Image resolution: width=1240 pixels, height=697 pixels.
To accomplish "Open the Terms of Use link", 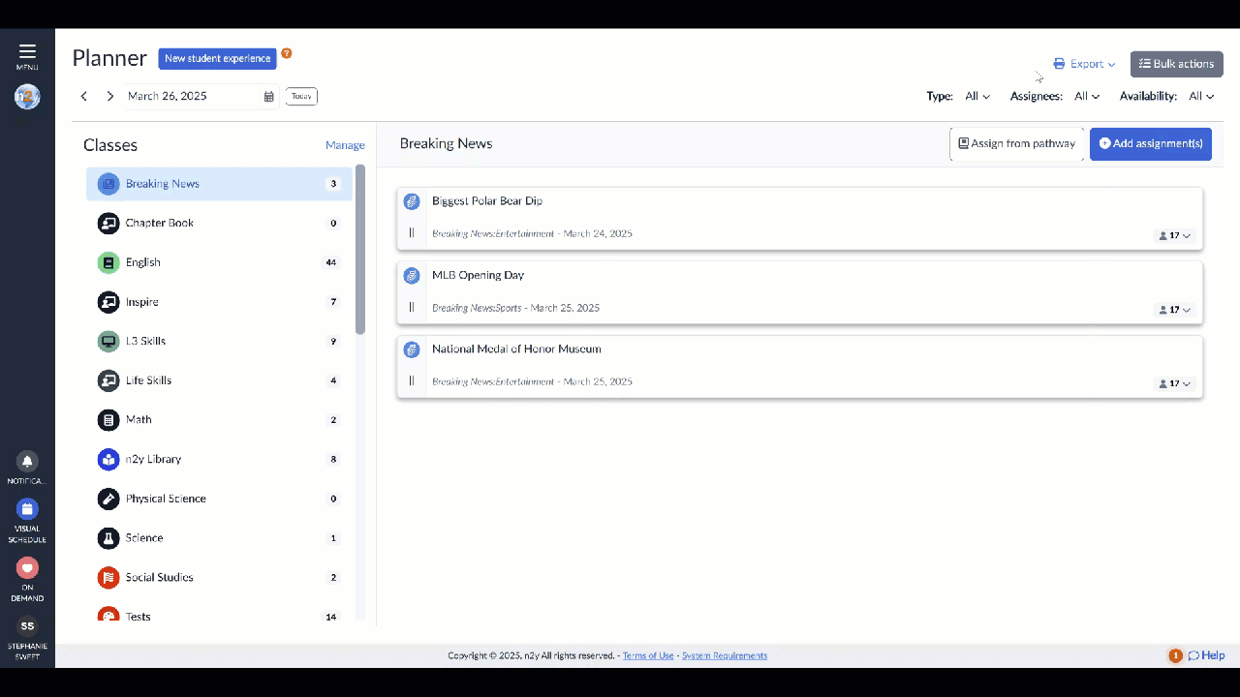I will click(x=648, y=655).
